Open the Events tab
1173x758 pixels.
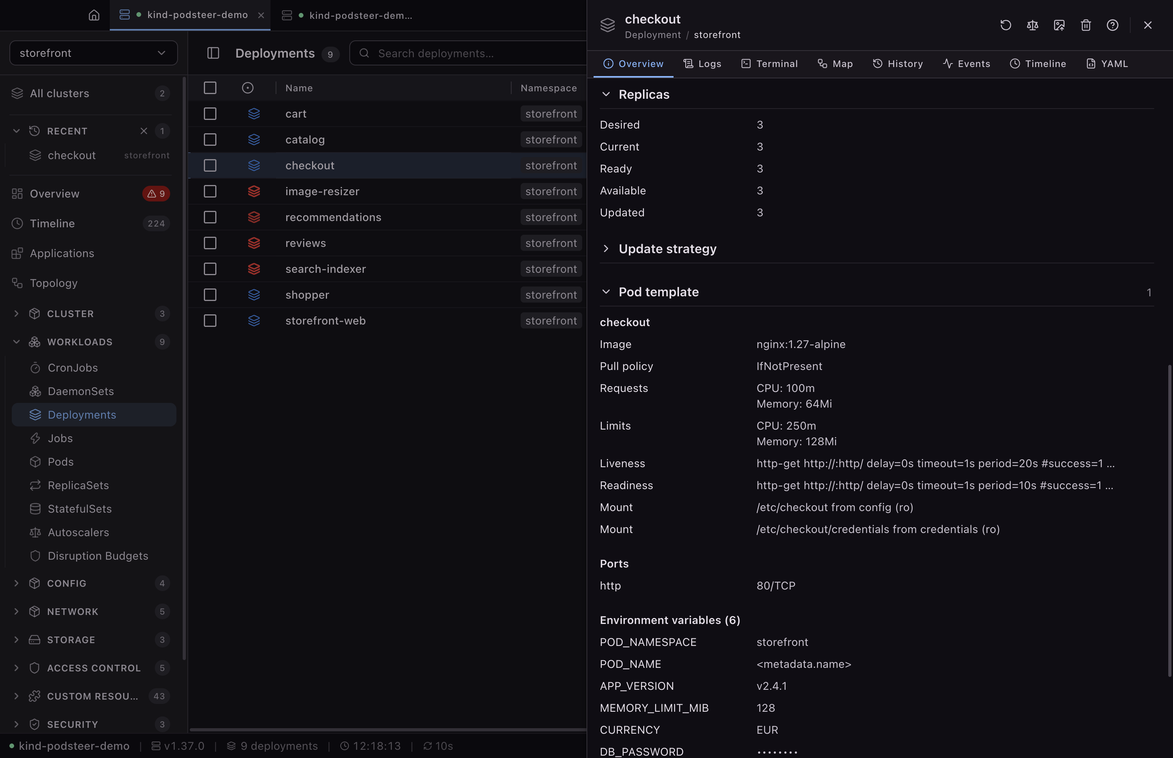(x=966, y=64)
